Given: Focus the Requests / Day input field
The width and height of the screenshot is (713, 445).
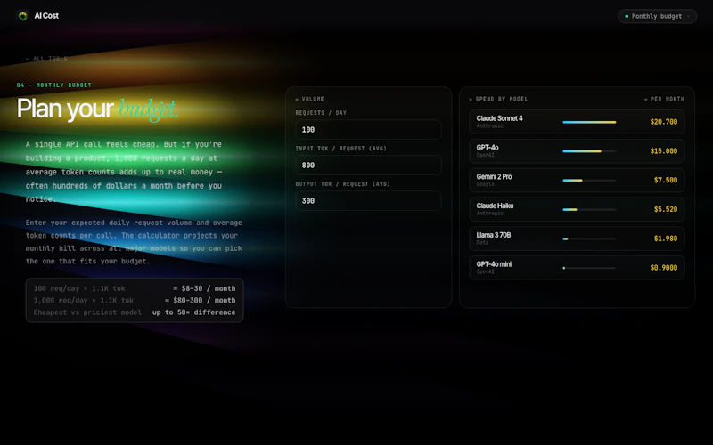Looking at the screenshot, I should [368, 129].
